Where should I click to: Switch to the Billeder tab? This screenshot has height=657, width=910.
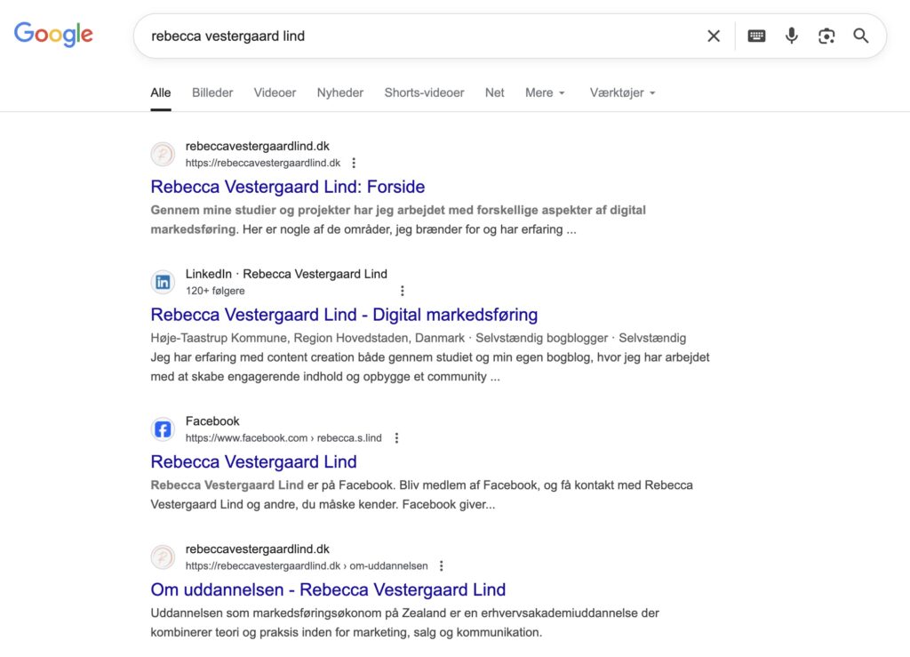pyautogui.click(x=212, y=92)
